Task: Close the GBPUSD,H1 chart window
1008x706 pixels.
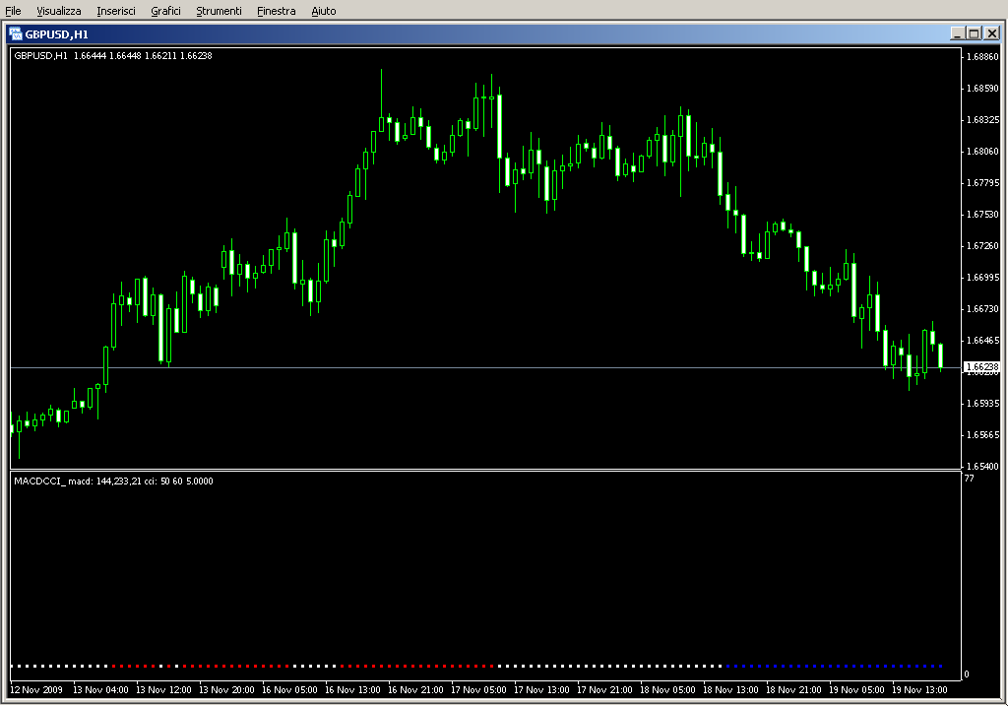Action: [991, 33]
